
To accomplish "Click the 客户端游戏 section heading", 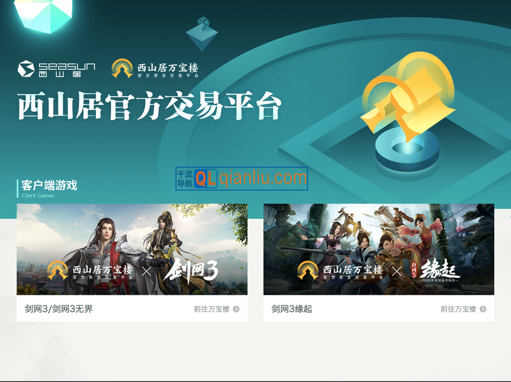I will tap(49, 185).
